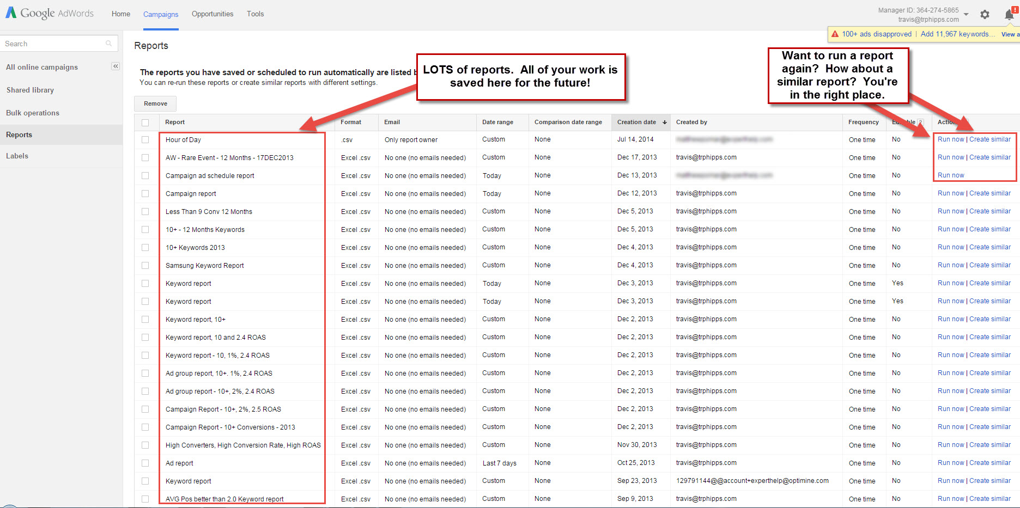Click the warning triangle in the ads disapproved alert
Image resolution: width=1020 pixels, height=508 pixels.
835,34
